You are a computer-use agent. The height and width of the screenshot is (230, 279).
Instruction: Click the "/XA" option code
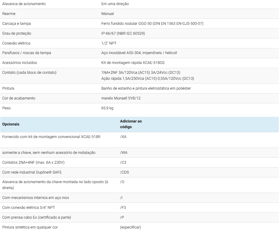pyautogui.click(x=123, y=137)
